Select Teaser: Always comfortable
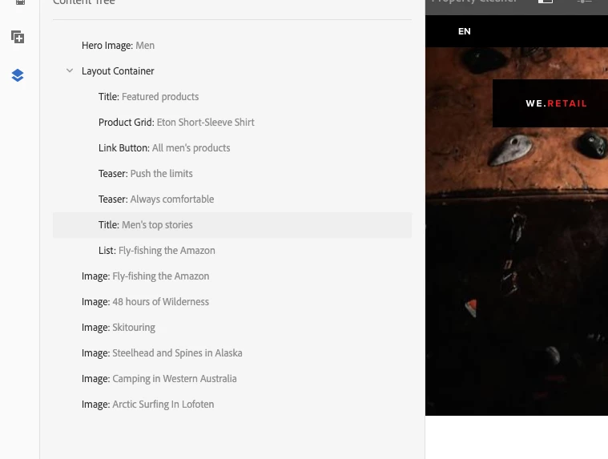 (232, 199)
